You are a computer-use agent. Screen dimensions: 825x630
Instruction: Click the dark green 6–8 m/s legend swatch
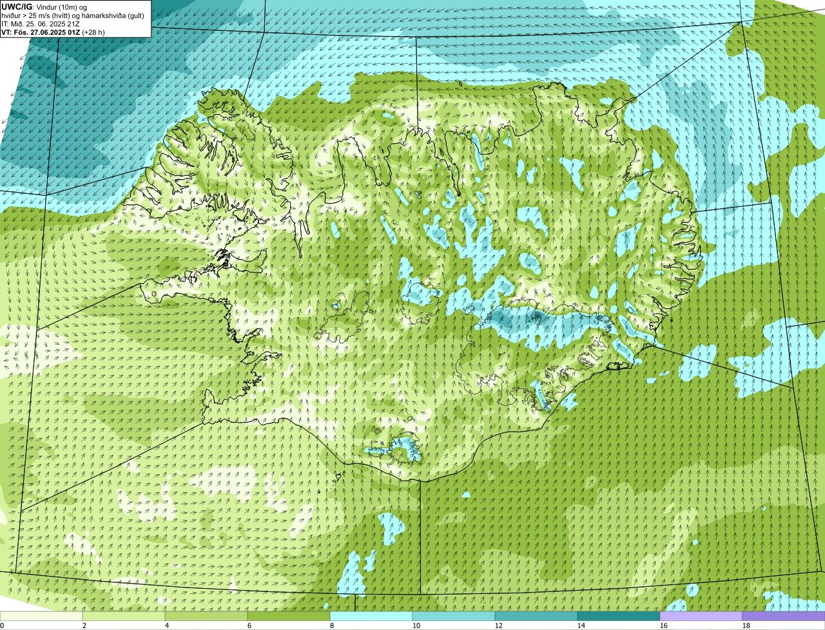coord(289,616)
